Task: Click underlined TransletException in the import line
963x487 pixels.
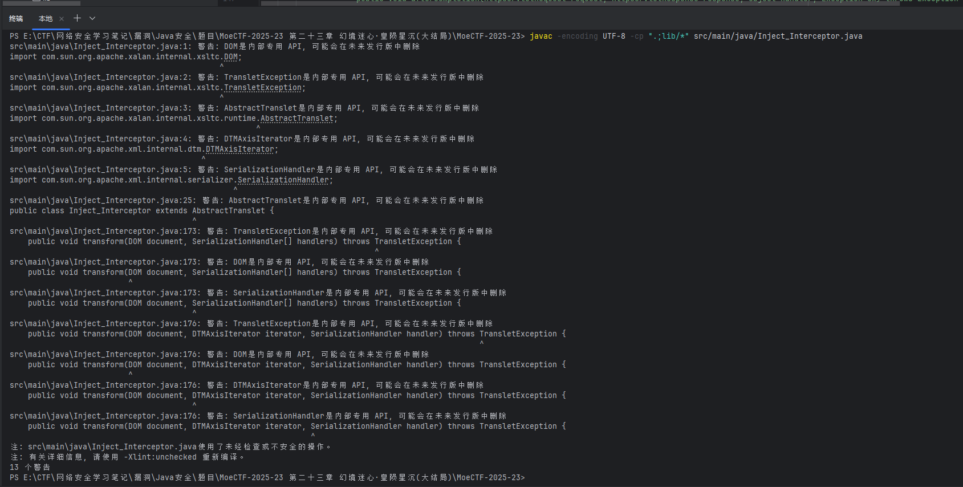Action: [262, 88]
